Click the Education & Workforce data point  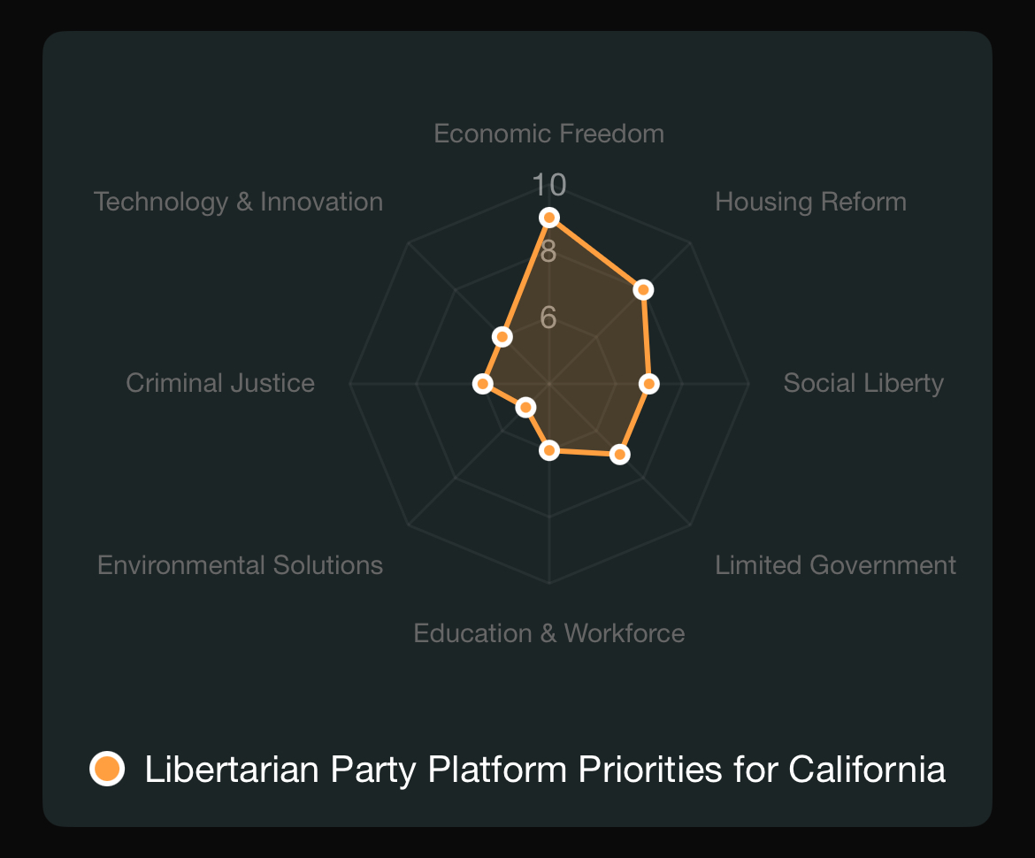(x=549, y=450)
